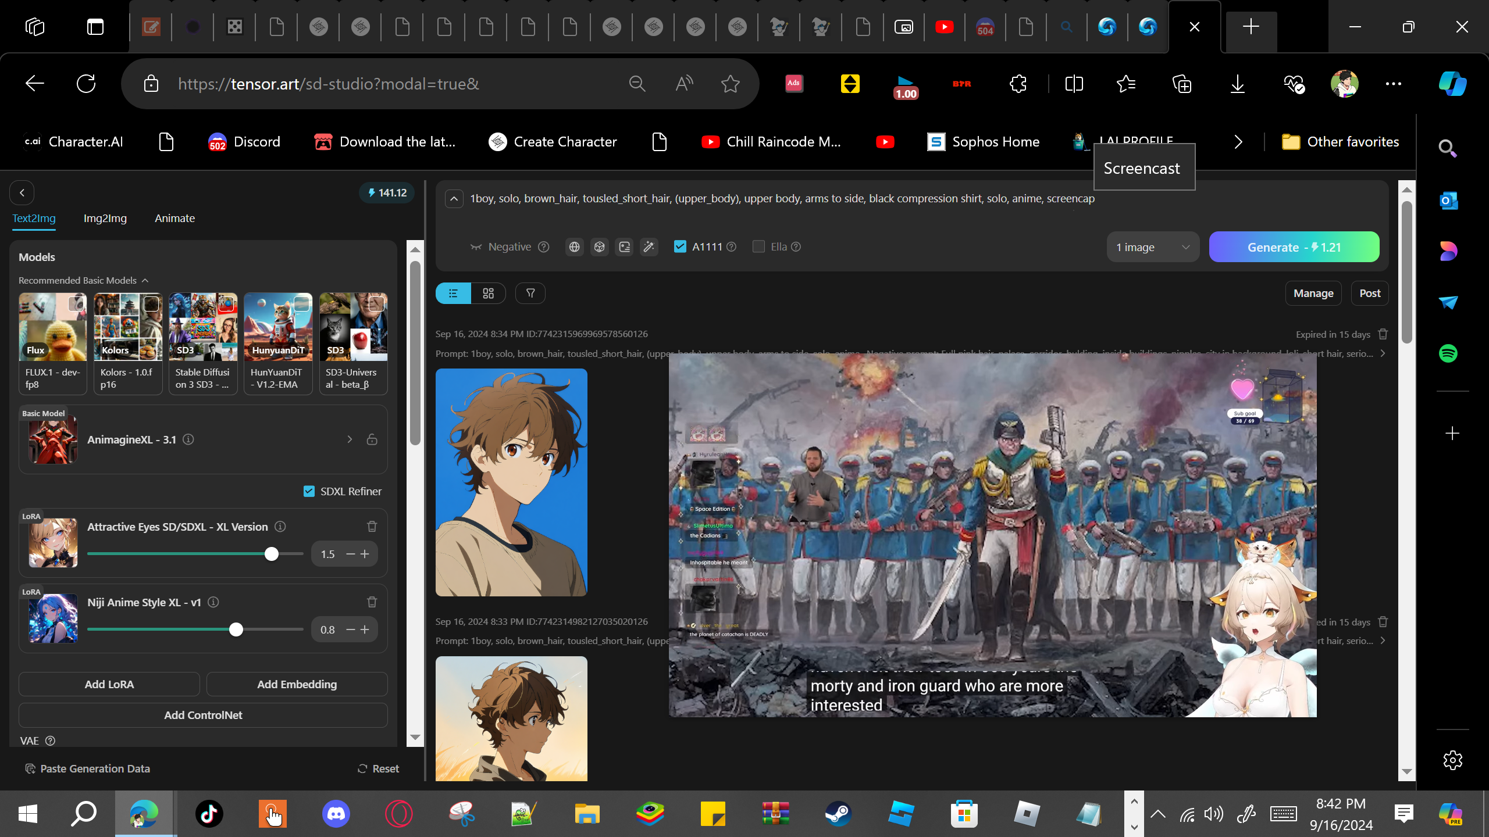Remove the Niji Anime Style XL LoRA

coord(372,602)
